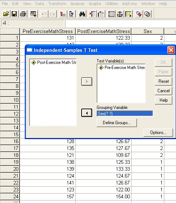The height and width of the screenshot is (203, 176).
Task: Click cell with value 122.00
Action: point(103,190)
